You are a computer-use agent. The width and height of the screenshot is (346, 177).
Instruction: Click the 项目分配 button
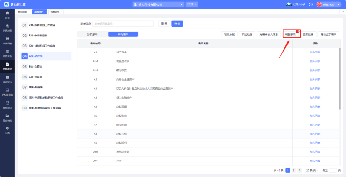coord(229,34)
